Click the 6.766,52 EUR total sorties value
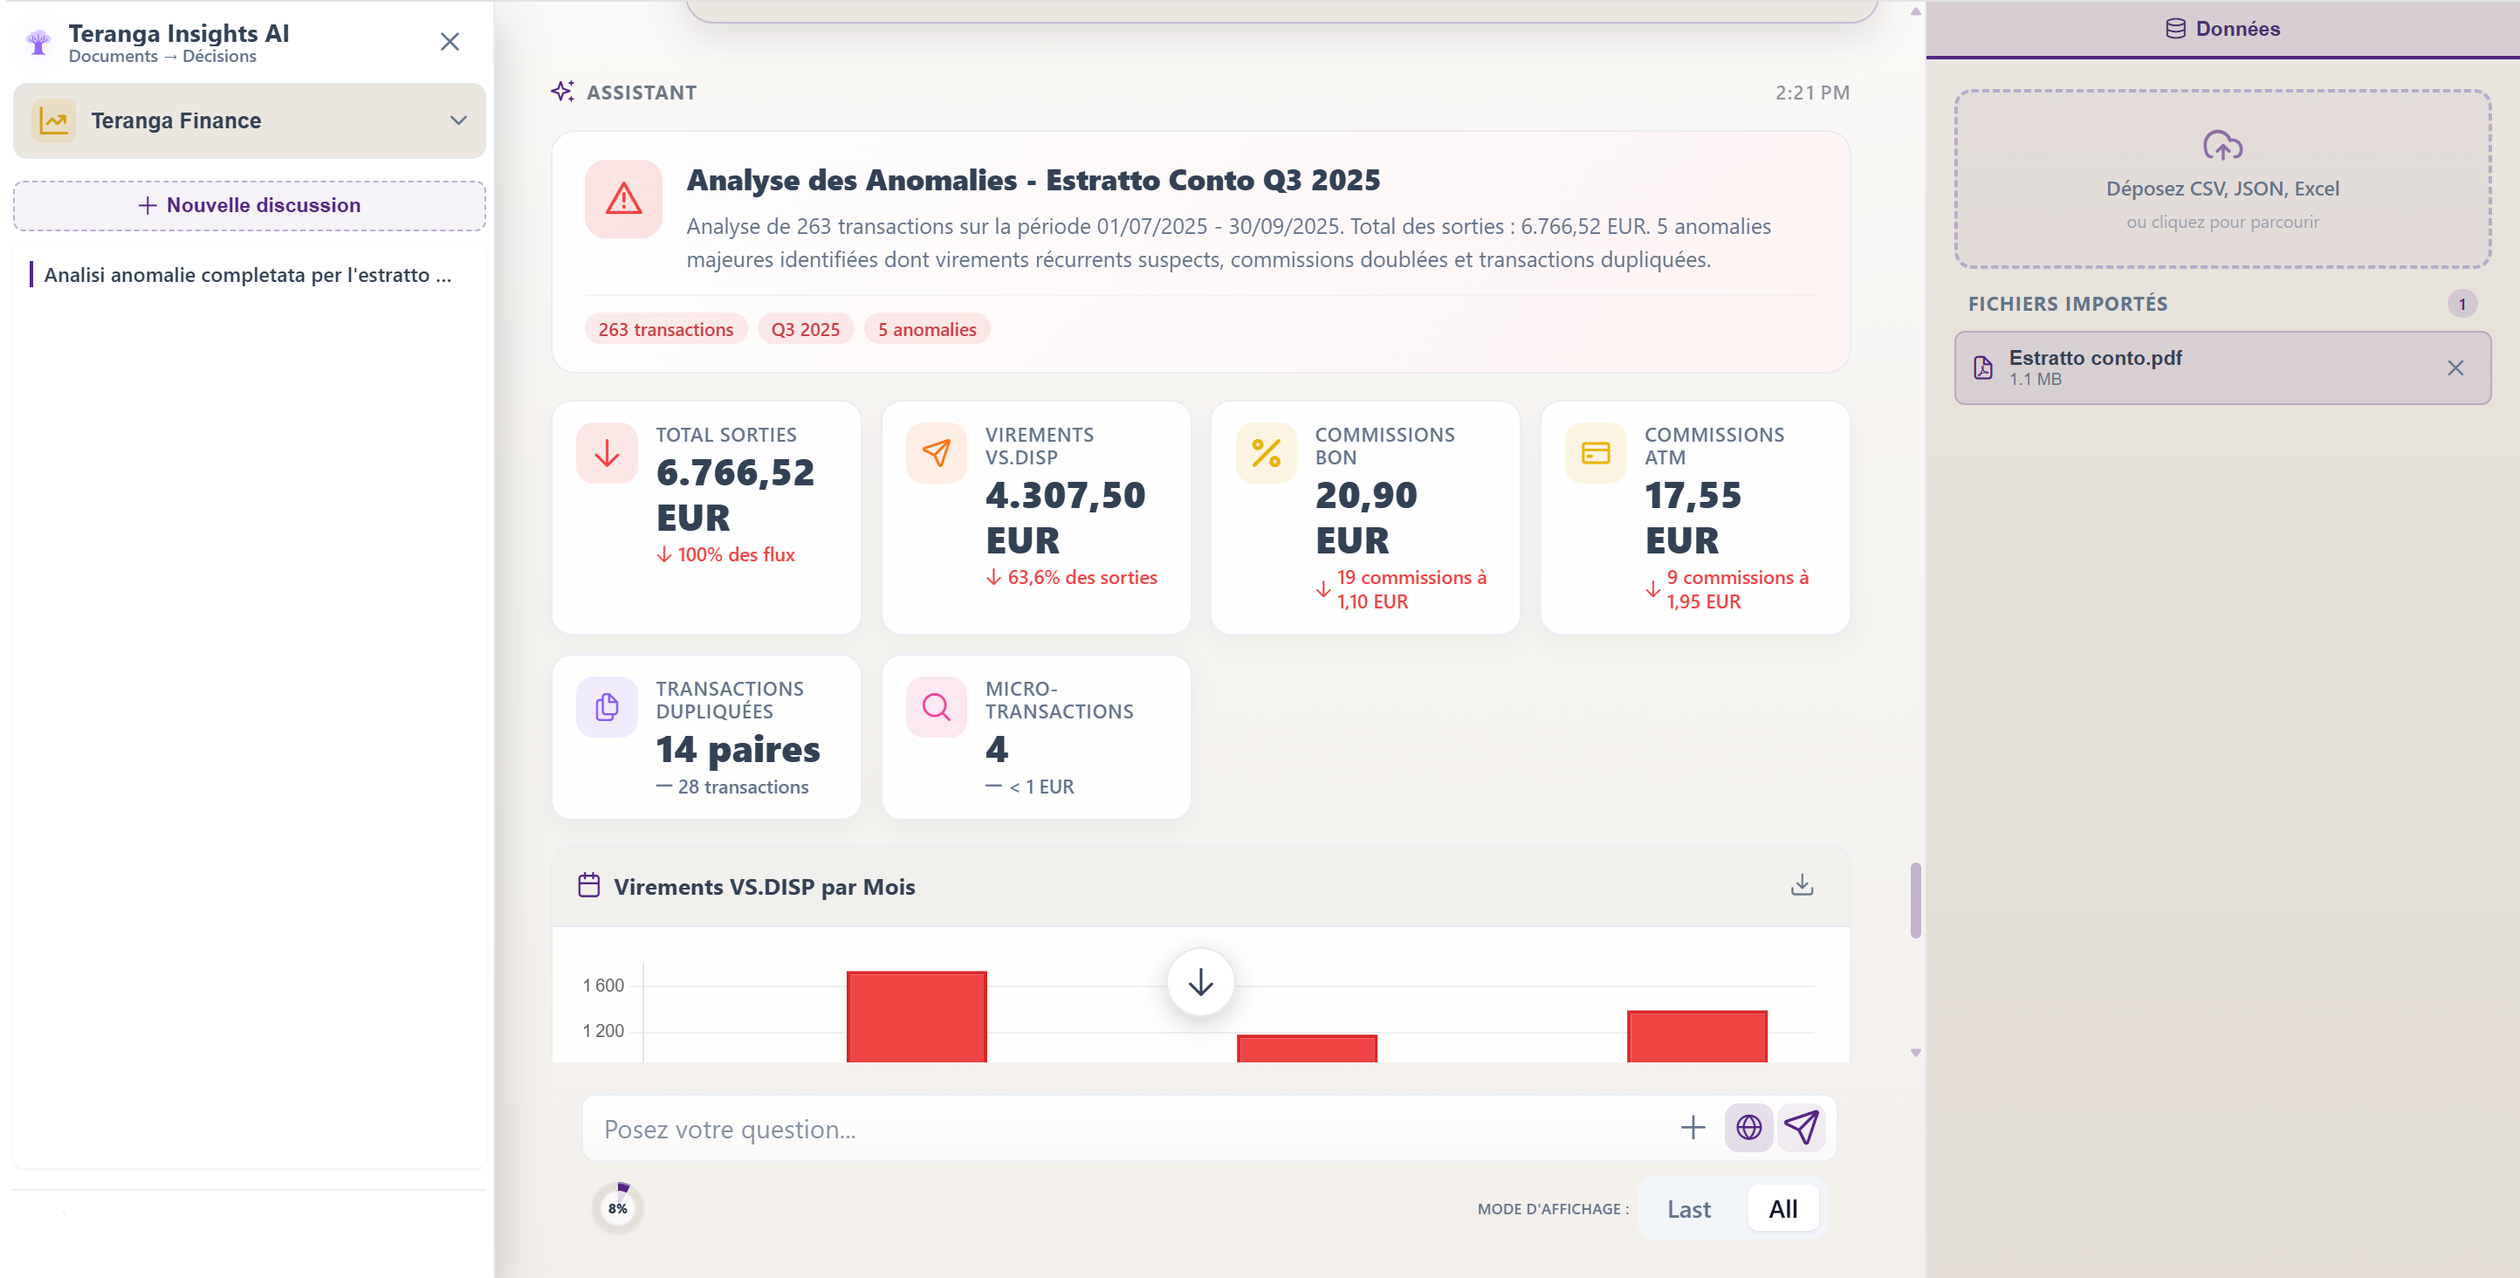The width and height of the screenshot is (2520, 1278). pyautogui.click(x=735, y=495)
